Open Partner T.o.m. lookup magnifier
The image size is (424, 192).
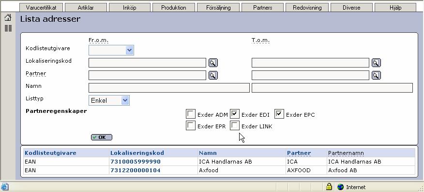pyautogui.click(x=376, y=75)
